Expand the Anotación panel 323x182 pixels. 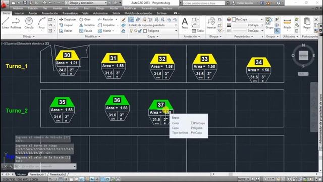[x=192, y=36]
